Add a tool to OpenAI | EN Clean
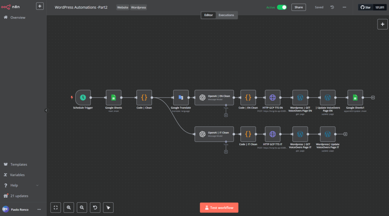The image size is (389, 216). point(226,115)
